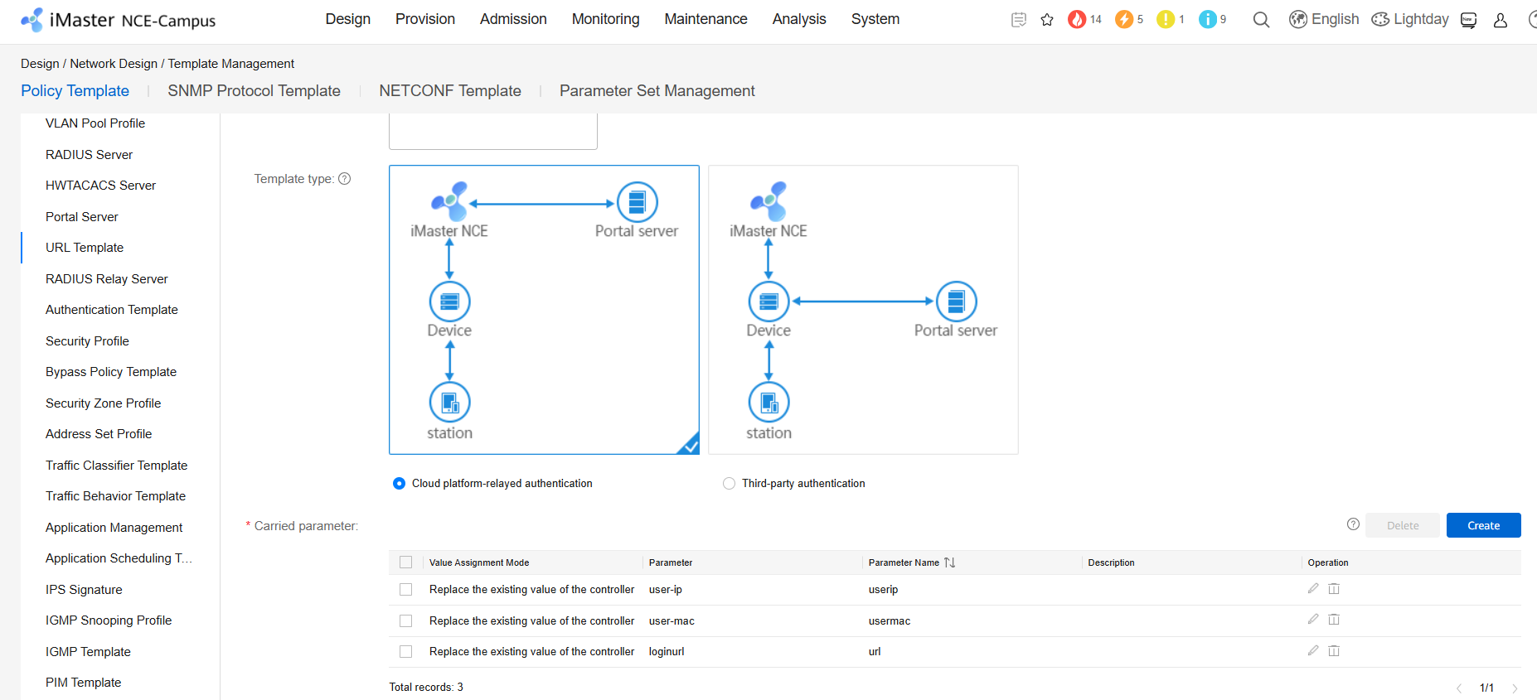Check the user-mac row checkbox
The height and width of the screenshot is (700, 1537).
pos(405,620)
